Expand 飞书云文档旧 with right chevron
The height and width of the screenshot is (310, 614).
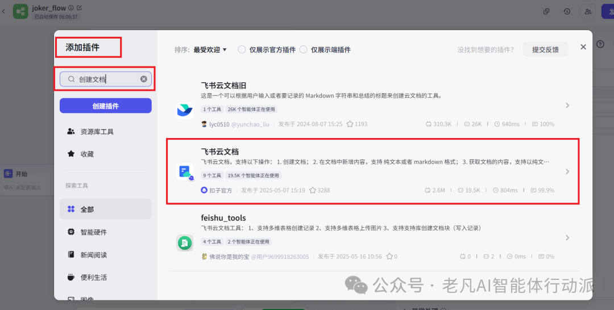click(x=567, y=106)
